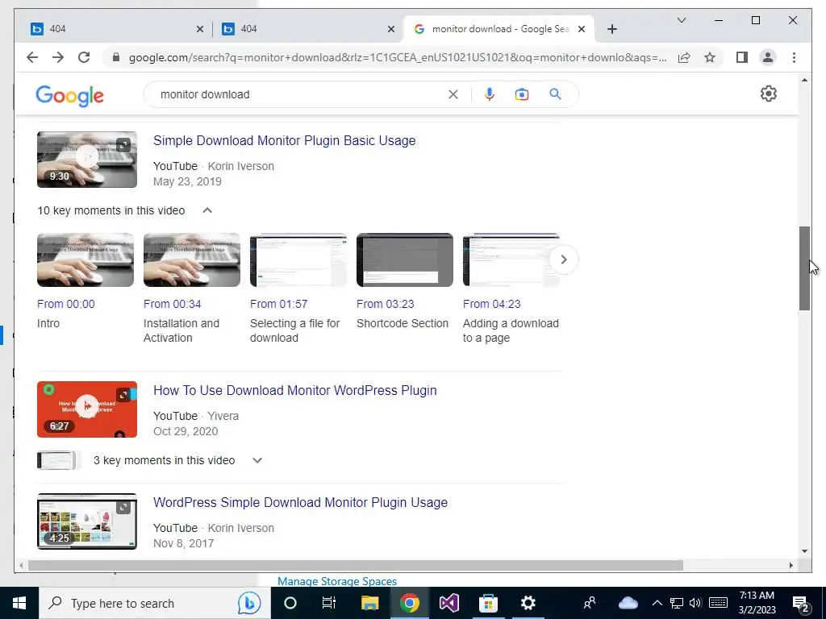Open Adding a download to a page thumbnail
The height and width of the screenshot is (619, 826).
point(511,260)
